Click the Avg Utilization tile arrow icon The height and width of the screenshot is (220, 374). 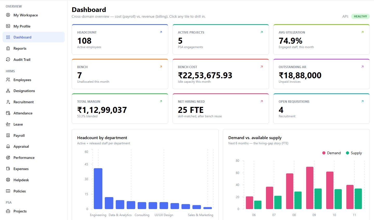tap(363, 32)
